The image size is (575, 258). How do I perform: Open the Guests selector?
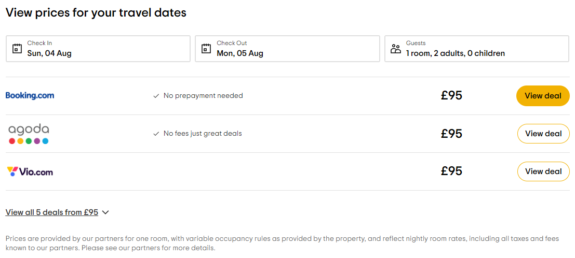(x=476, y=49)
